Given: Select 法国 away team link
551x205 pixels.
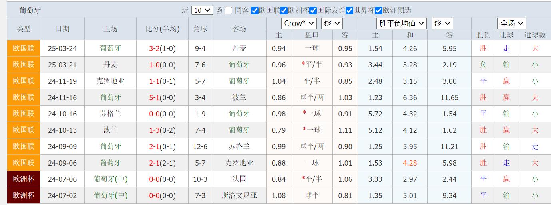Looking at the screenshot, I should point(239,179).
